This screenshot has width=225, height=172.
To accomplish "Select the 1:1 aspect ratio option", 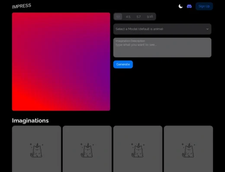I will click(118, 16).
